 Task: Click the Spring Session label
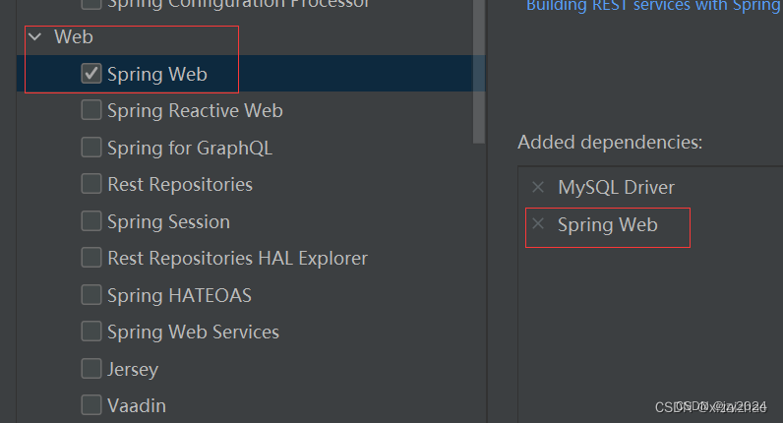pyautogui.click(x=168, y=221)
